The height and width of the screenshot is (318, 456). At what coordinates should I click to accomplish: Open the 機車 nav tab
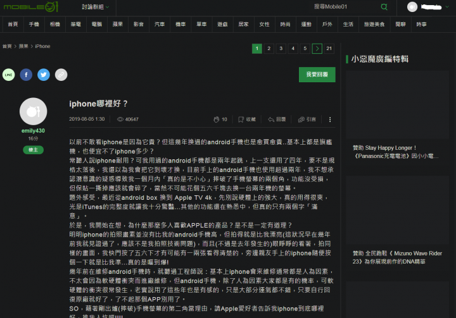pos(180,24)
